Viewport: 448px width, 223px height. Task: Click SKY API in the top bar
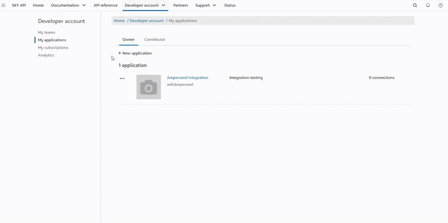[x=19, y=5]
